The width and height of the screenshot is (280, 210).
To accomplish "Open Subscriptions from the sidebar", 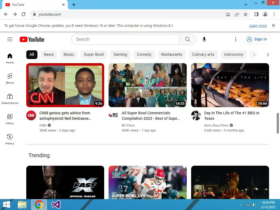I will [x=10, y=99].
